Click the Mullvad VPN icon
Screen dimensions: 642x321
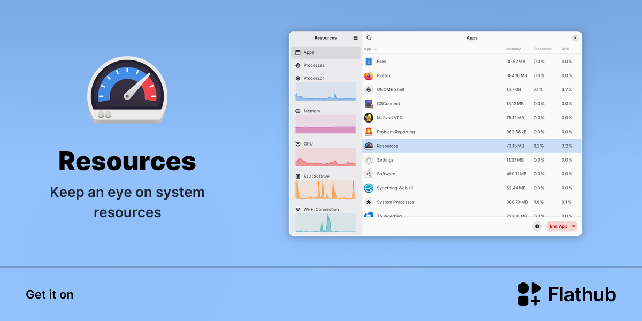(x=369, y=118)
